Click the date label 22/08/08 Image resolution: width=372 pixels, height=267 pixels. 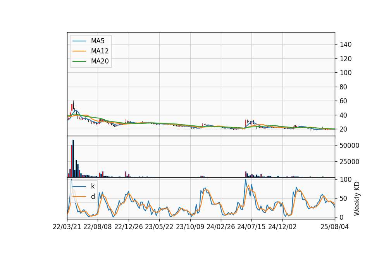(x=98, y=227)
